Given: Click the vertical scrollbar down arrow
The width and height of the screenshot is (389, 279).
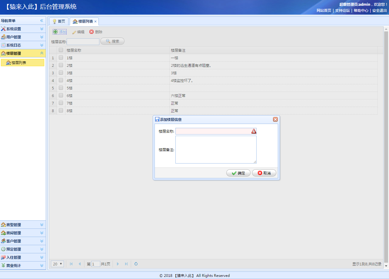Looking at the screenshot, I should coord(386,266).
